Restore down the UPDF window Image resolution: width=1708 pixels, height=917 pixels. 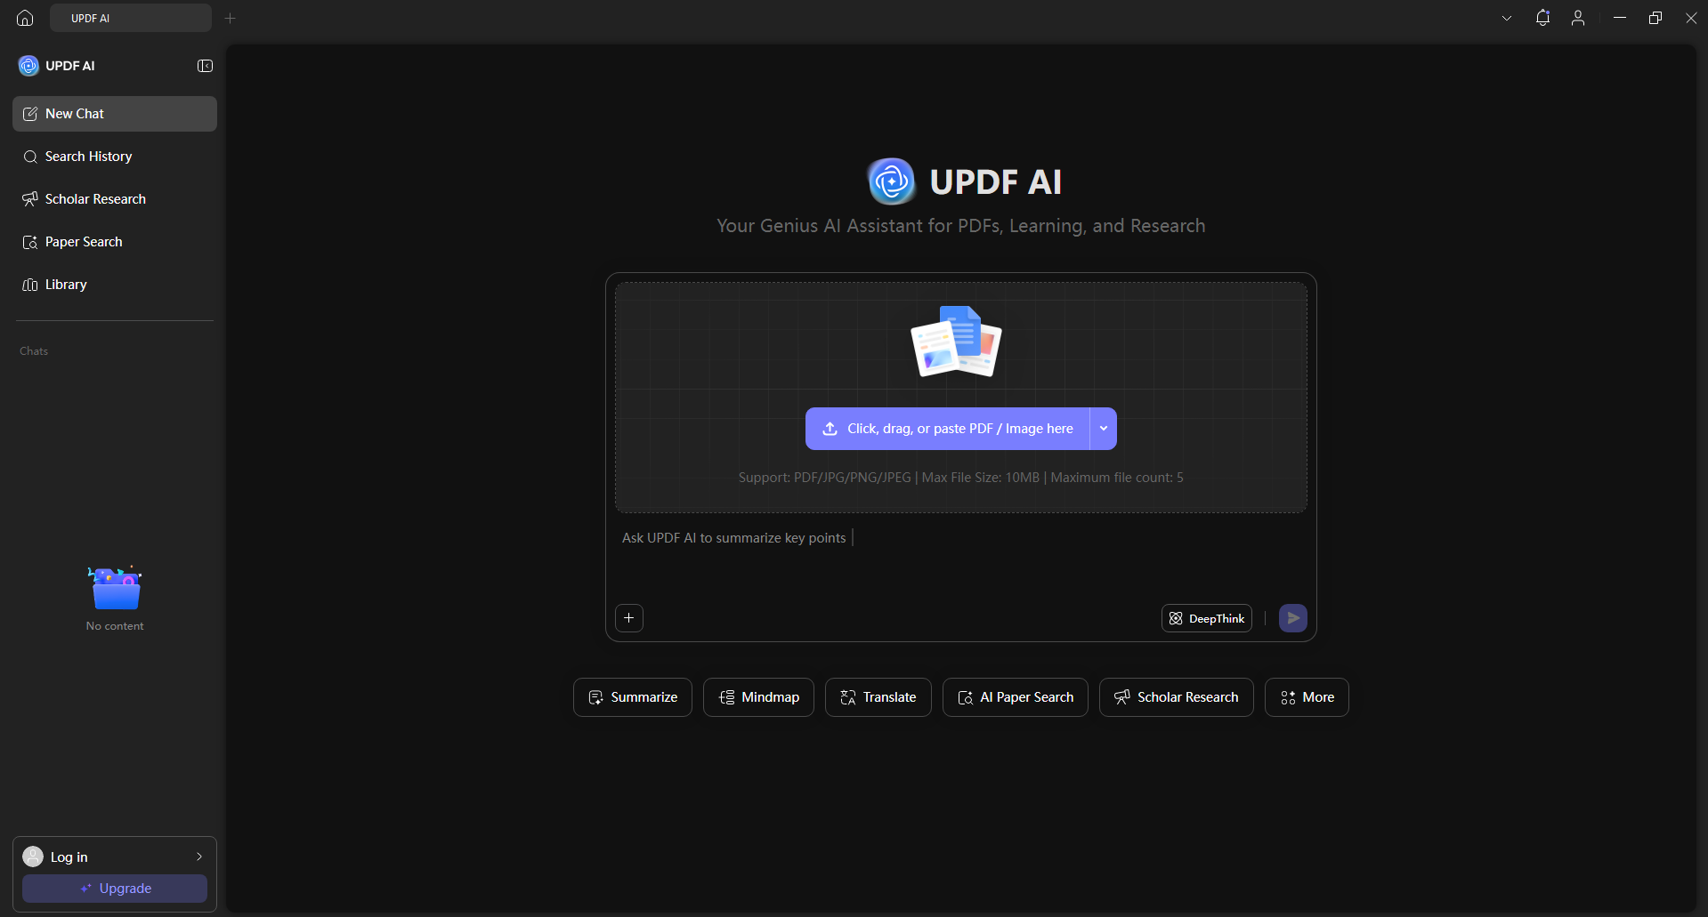[x=1655, y=18]
